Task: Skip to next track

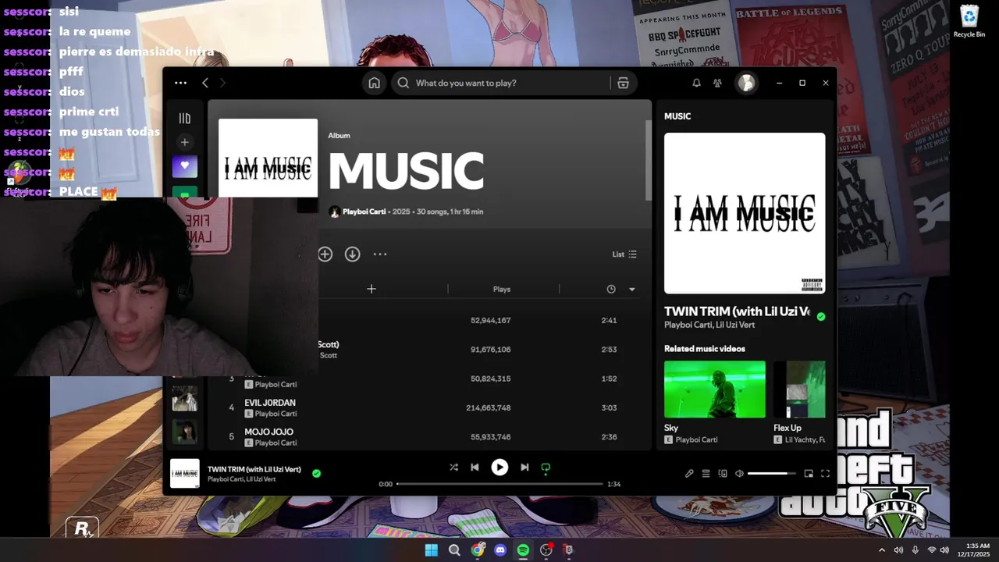Action: (524, 468)
